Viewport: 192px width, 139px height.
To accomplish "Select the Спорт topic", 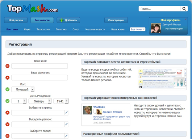I will [x=76, y=29].
